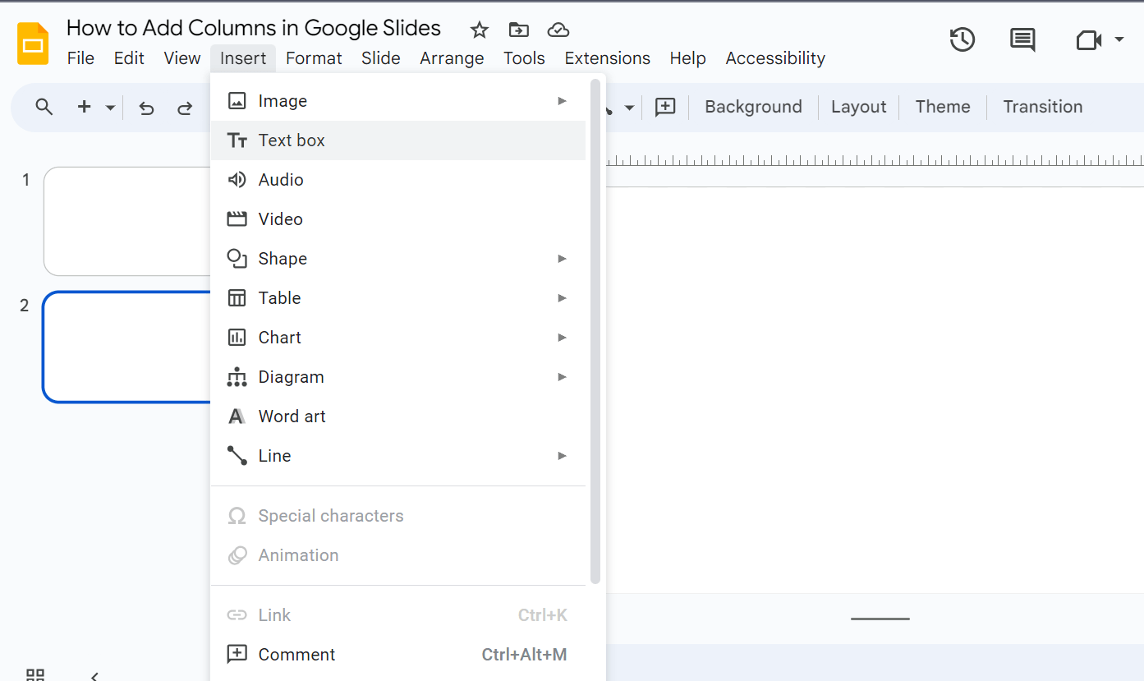Open the new slide layout dropdown arrow
The image size is (1144, 681).
coord(109,107)
